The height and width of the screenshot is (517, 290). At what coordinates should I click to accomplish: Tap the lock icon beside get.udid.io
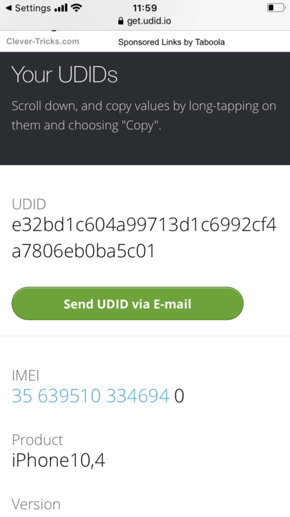point(121,21)
